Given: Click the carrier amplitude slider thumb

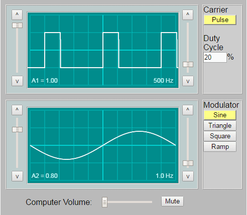Looking at the screenshot, I should [x=17, y=26].
